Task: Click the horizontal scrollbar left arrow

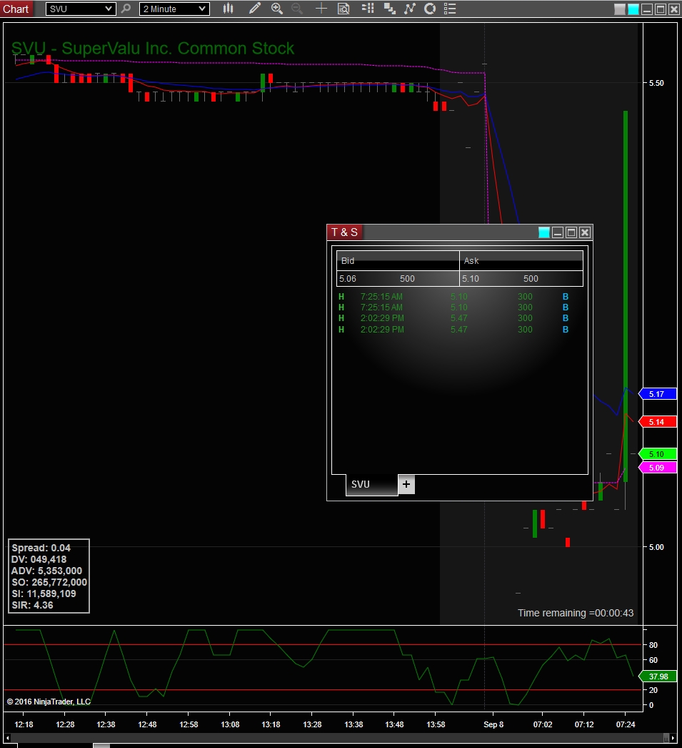Action: tap(7, 737)
